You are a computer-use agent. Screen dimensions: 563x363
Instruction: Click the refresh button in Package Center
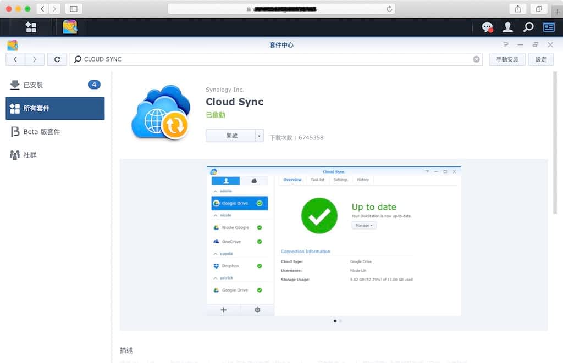pyautogui.click(x=57, y=59)
